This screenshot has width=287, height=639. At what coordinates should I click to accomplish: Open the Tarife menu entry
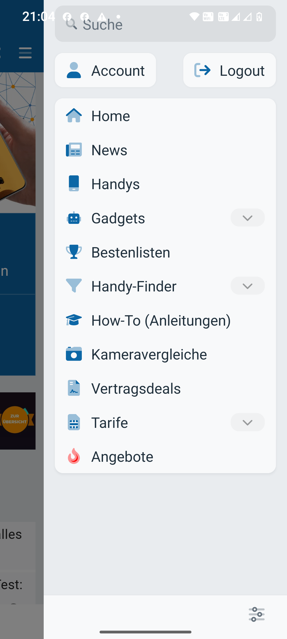point(110,423)
